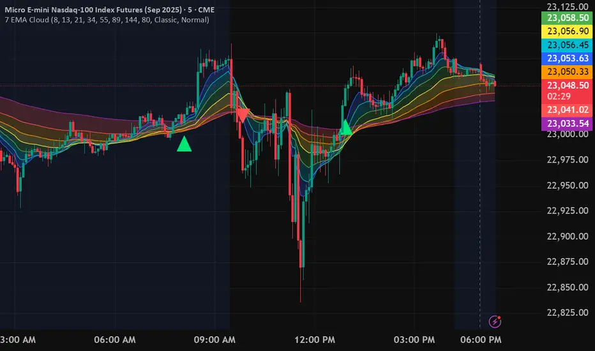Click the 06:00 PM time axis label
The height and width of the screenshot is (351, 595).
click(481, 340)
